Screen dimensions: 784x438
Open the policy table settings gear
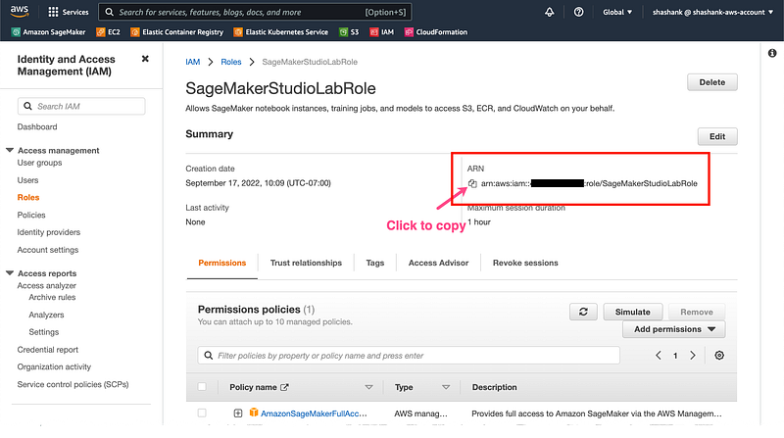(x=720, y=356)
